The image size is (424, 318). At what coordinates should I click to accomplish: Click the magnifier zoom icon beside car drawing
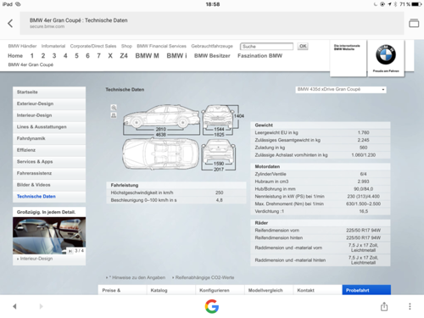(114, 108)
